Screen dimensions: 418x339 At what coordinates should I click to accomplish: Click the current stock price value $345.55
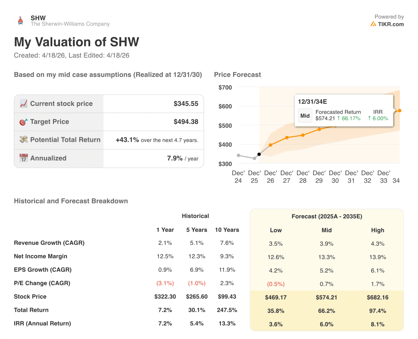(186, 103)
